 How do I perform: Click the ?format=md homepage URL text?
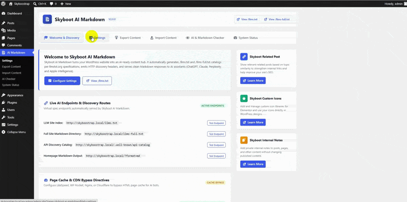tap(113, 156)
